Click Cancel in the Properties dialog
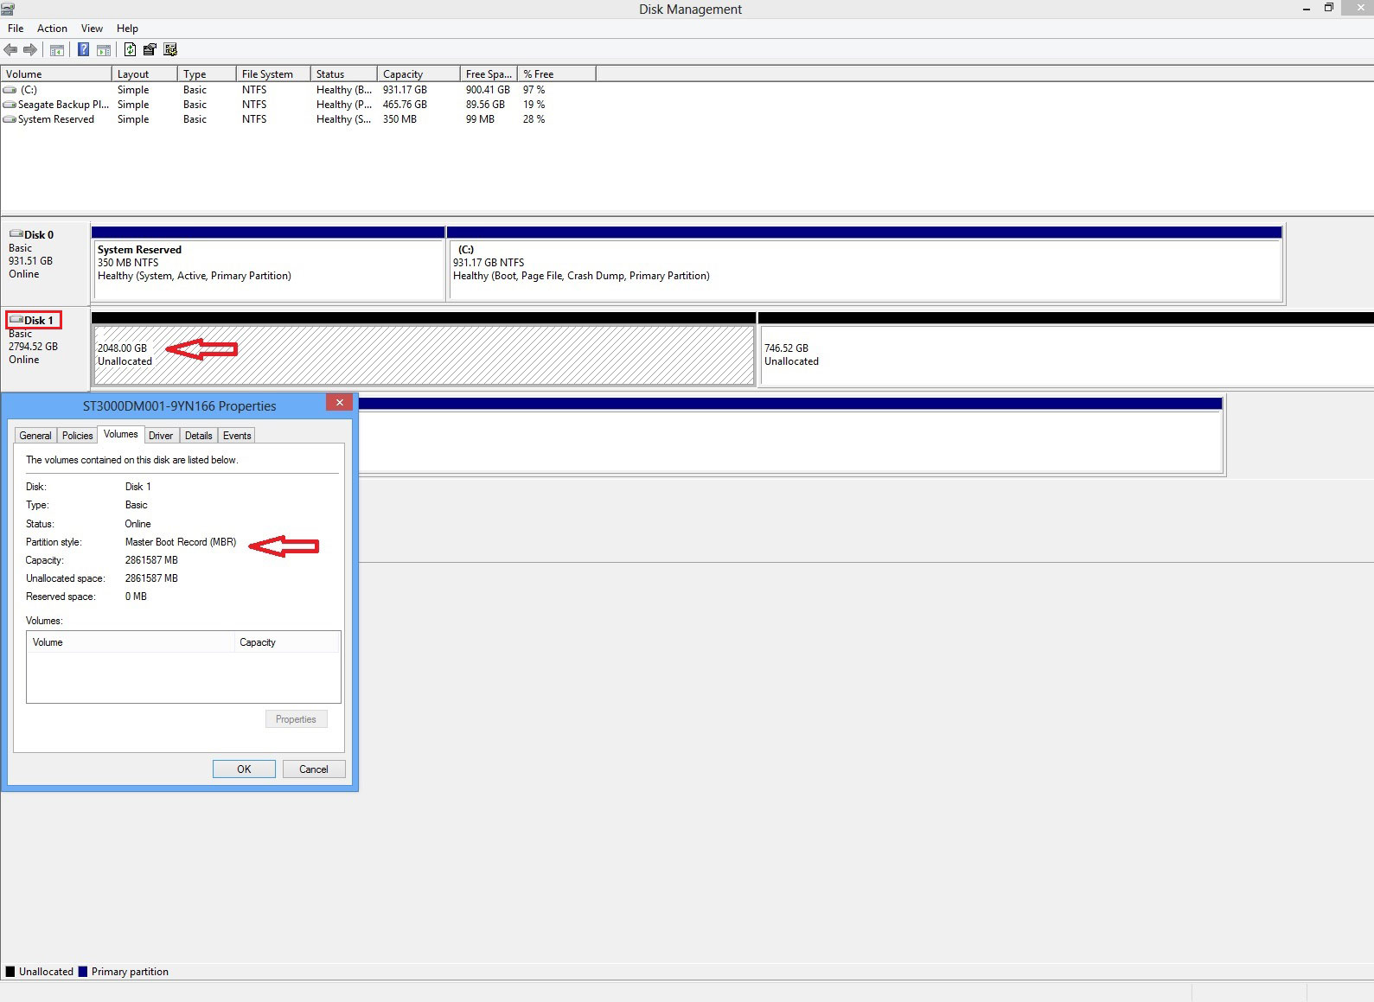1374x1002 pixels. pos(314,769)
